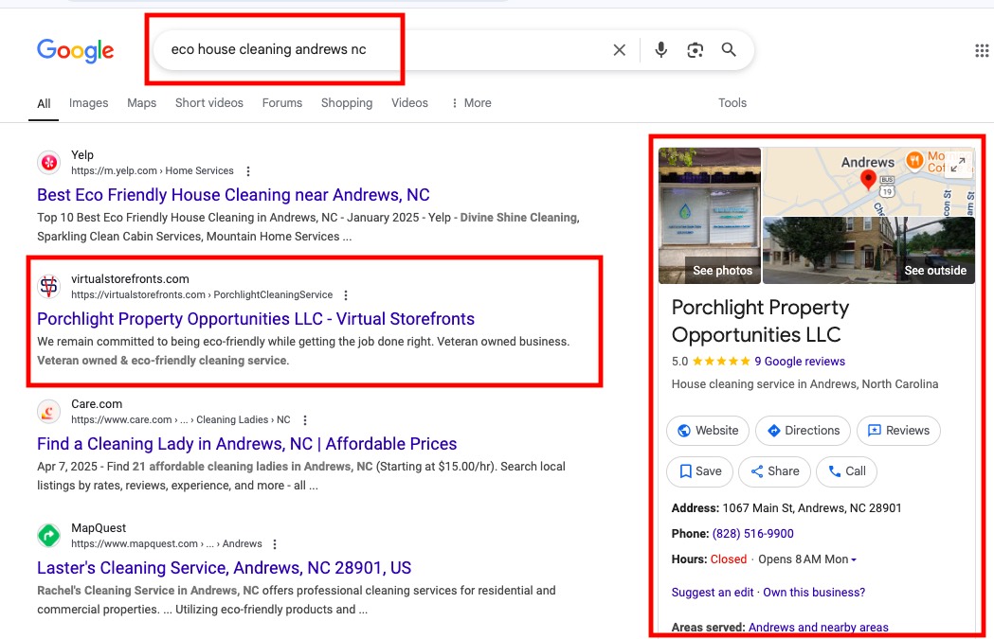Click the Call button
This screenshot has width=994, height=639.
(846, 471)
